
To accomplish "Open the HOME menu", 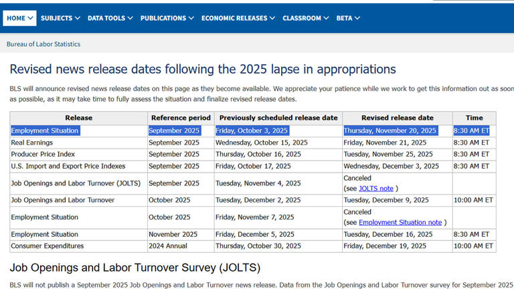I will [20, 18].
